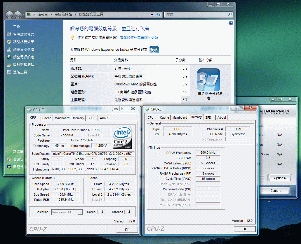Screen dimensions: 301x244
Task: Click the 問題報告 icon in the sidebar
Action: (x=9, y=167)
